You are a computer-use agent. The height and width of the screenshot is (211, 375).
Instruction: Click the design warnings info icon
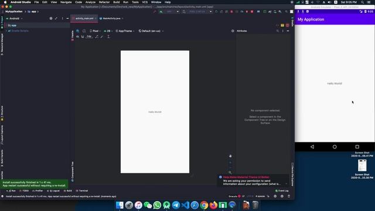[233, 31]
